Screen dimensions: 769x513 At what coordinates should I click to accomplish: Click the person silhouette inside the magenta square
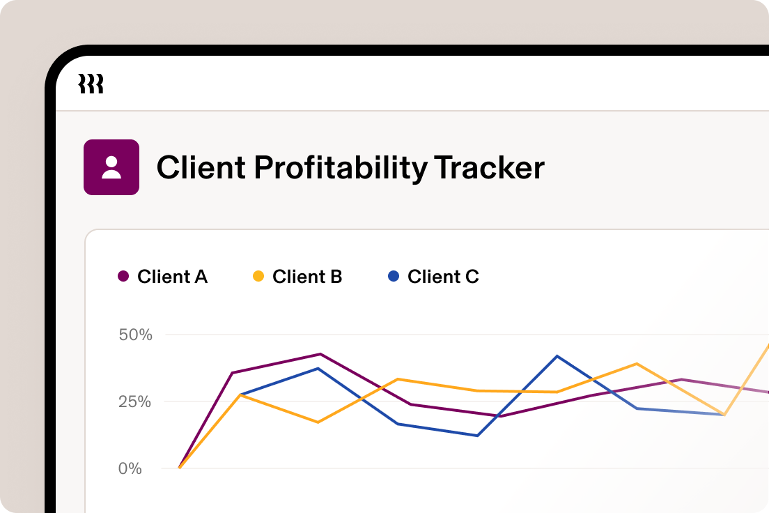click(111, 167)
